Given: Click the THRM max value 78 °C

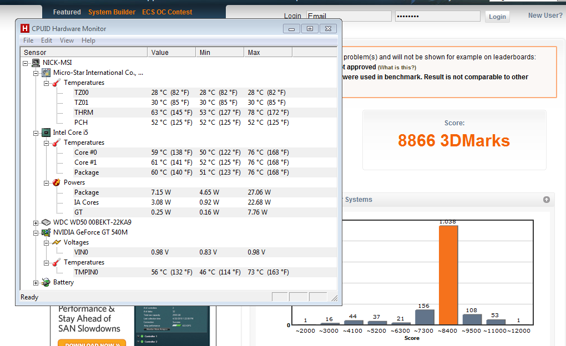Looking at the screenshot, I should [x=268, y=113].
